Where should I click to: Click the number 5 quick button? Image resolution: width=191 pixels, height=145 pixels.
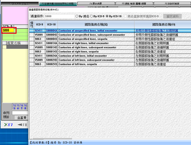point(14,108)
